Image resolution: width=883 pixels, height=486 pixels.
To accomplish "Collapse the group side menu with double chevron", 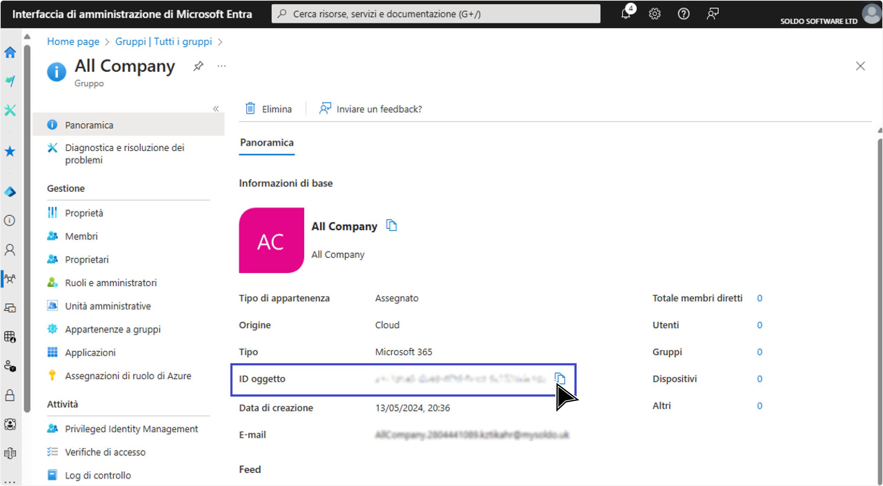I will [x=216, y=109].
